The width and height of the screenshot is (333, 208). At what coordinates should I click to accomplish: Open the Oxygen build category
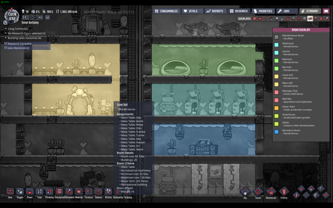(x=20, y=192)
